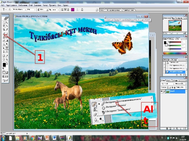Image resolution: width=189 pixels, height=141 pixels.
Task: Open Microsoft Word from the taskbar
Action: click(x=55, y=137)
